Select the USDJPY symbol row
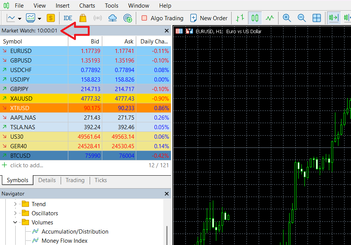The width and height of the screenshot is (351, 245). pos(85,79)
